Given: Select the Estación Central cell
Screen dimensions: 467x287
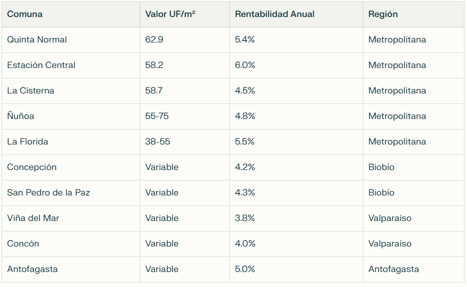Looking at the screenshot, I should tap(41, 65).
